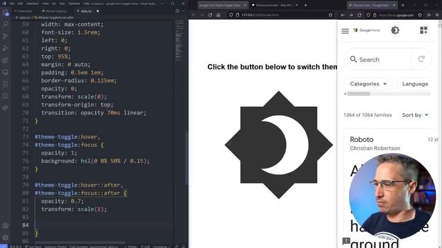The height and width of the screenshot is (248, 442).
Task: Click the '1064 of 1064 families' text
Action: coord(367,115)
